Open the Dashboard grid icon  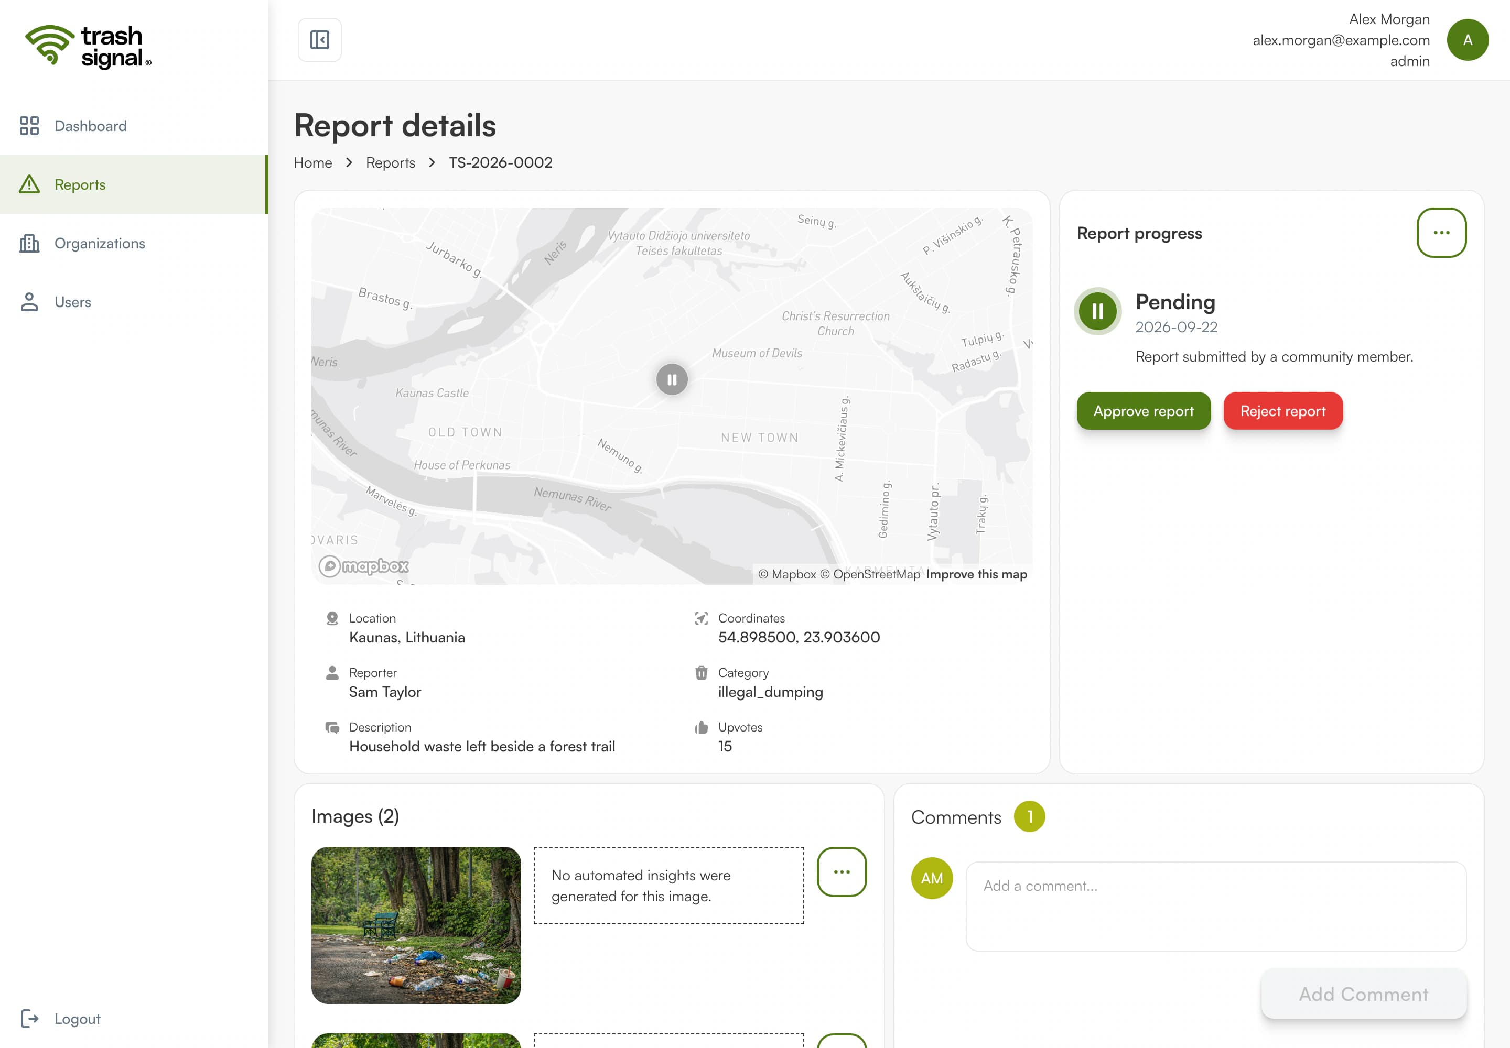click(x=29, y=125)
